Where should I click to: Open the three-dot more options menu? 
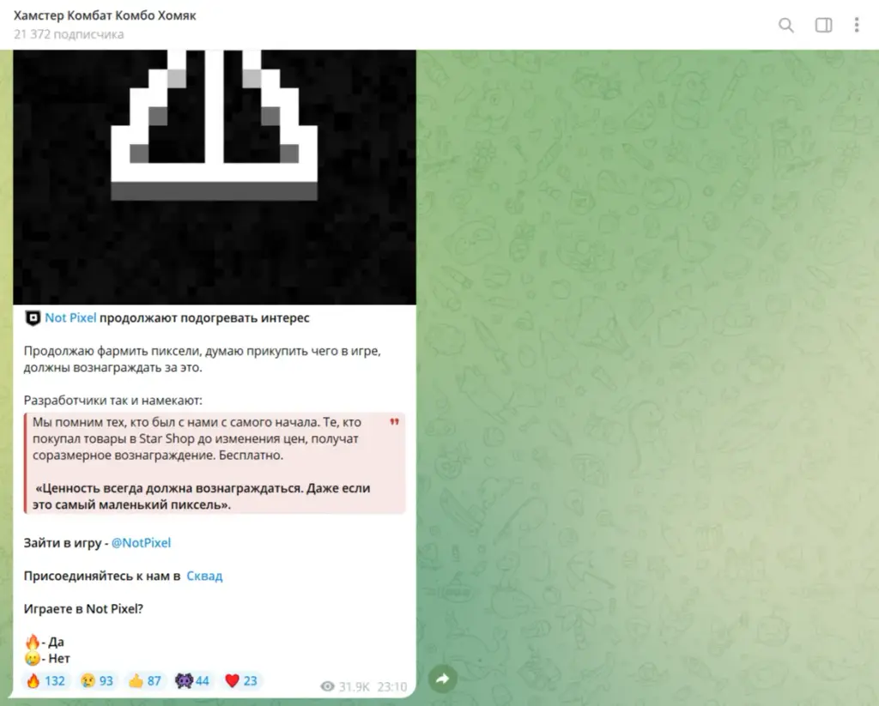pos(857,25)
